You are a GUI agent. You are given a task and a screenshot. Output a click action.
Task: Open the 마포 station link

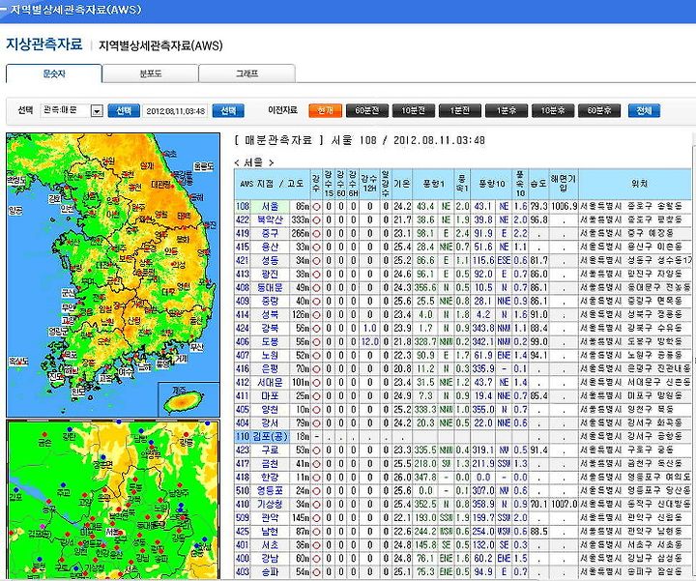(x=270, y=396)
